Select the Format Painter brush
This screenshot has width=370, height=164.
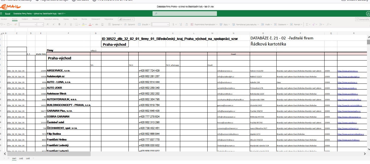(15, 24)
